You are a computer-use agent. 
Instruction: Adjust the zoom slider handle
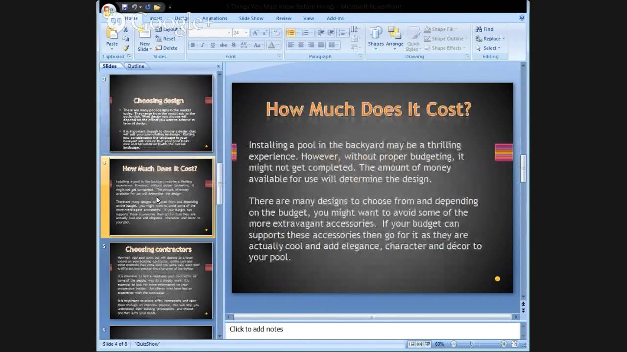[x=472, y=344]
